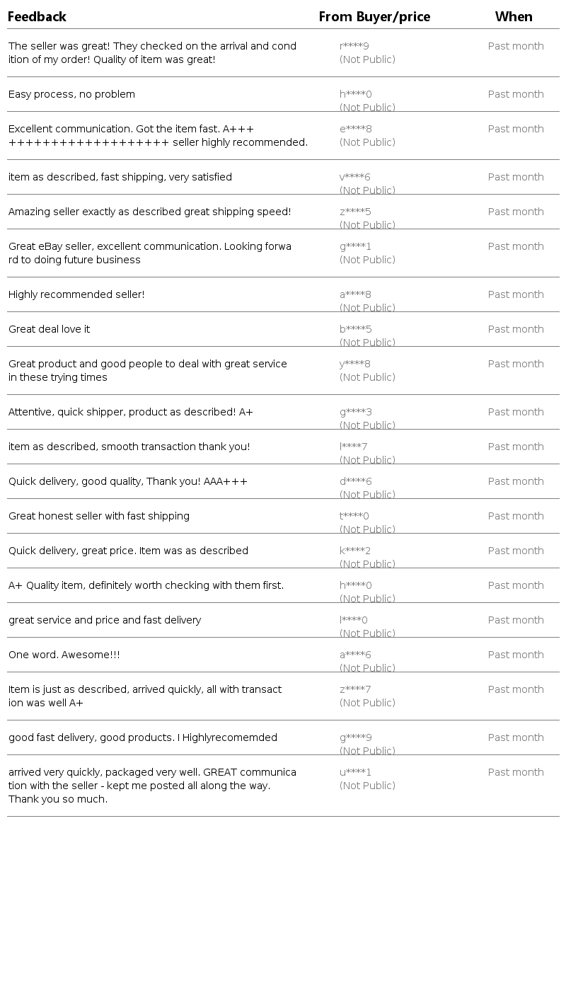Open buyer z****5 profile
Screen dimensions: 566x988
(355, 212)
